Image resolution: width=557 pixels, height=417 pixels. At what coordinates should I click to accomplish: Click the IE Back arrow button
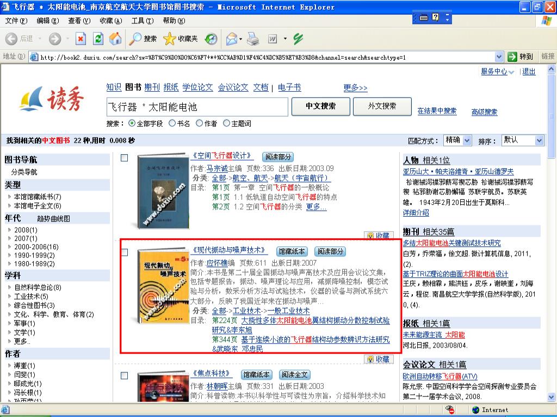tap(11, 39)
